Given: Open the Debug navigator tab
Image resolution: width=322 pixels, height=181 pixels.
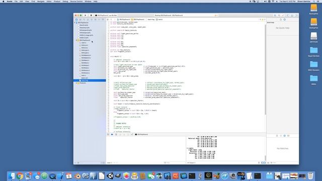Looking at the screenshot, I should point(95,20).
